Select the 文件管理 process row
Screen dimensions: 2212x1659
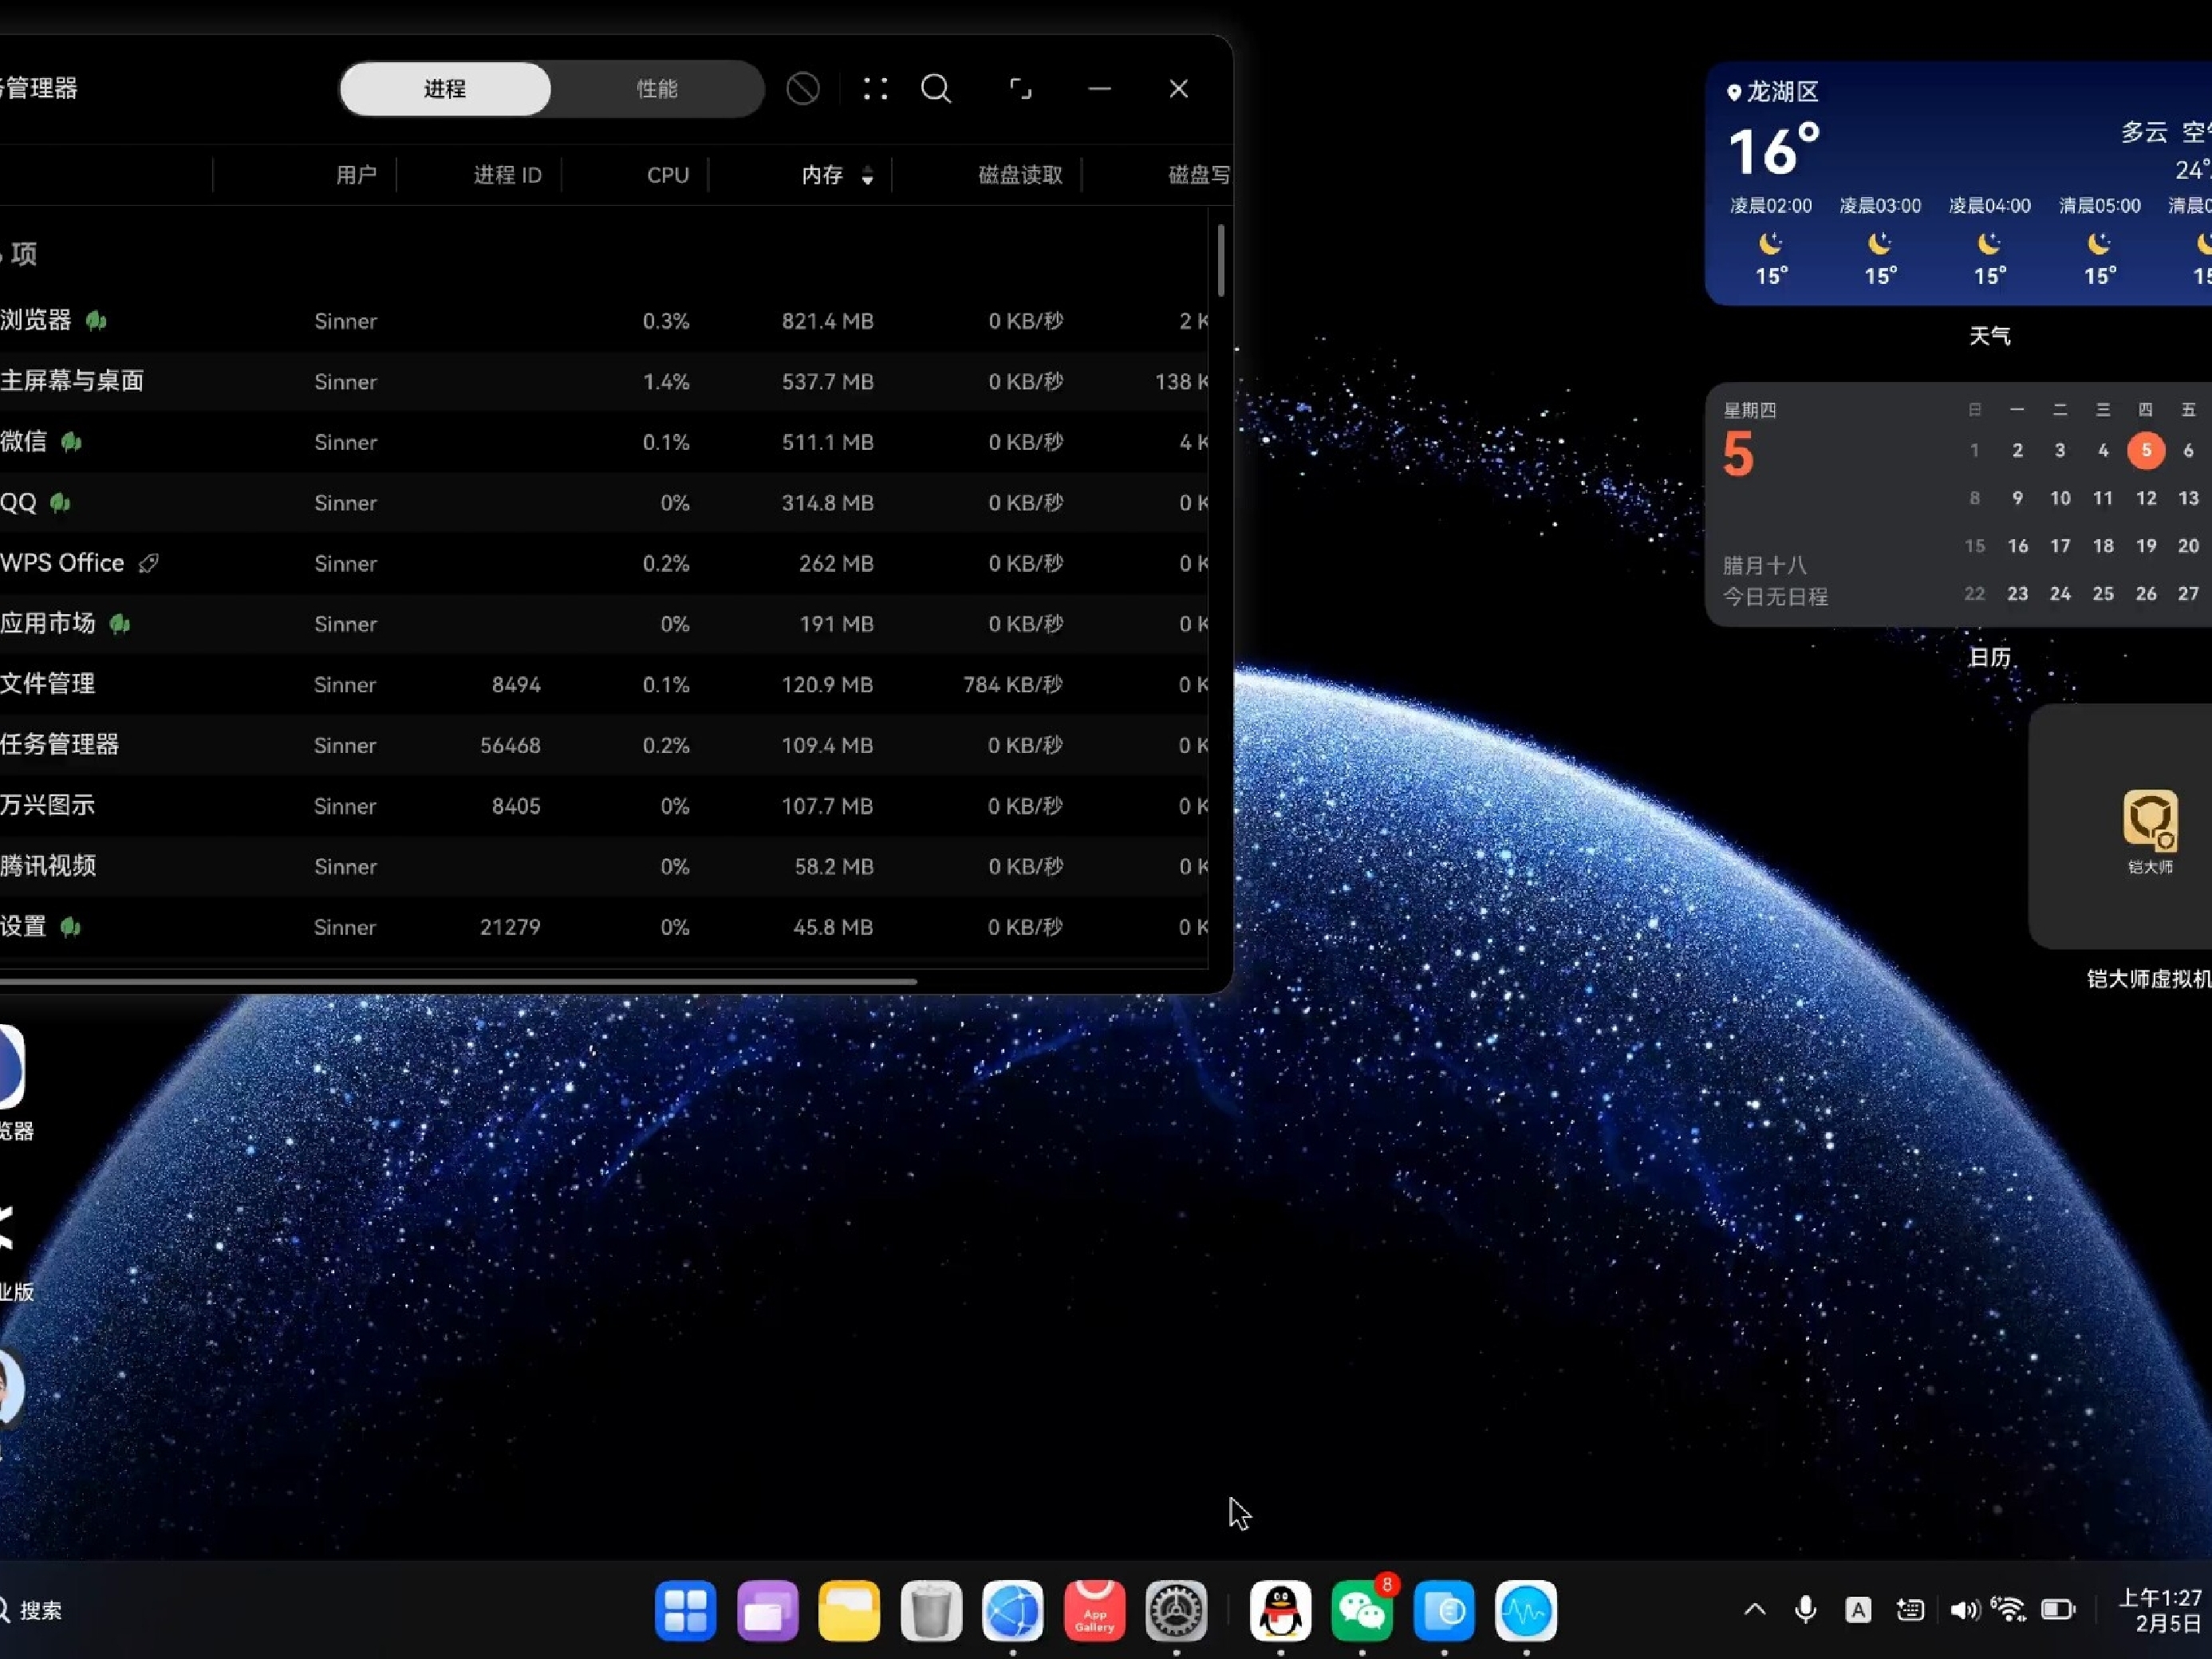[x=604, y=684]
